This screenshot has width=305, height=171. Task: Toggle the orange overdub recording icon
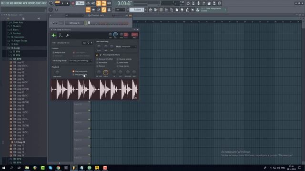[x=104, y=3]
